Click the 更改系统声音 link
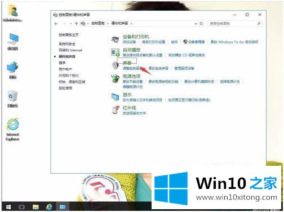284x212 pixels. coord(158,68)
